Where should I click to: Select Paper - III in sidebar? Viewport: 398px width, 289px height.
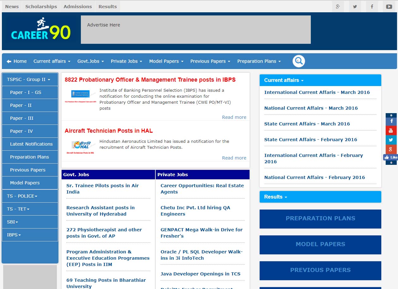30,118
